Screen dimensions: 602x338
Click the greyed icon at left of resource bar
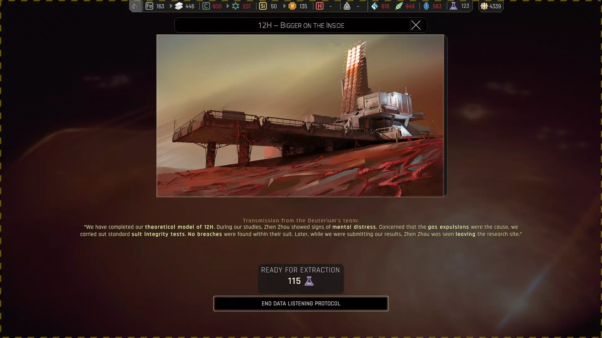pyautogui.click(x=135, y=6)
